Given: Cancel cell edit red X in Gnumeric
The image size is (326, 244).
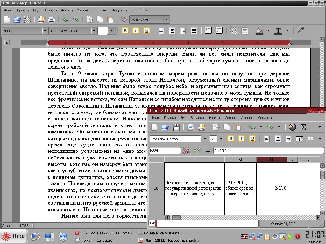Looking at the screenshot, I should pyautogui.click(x=186, y=150).
